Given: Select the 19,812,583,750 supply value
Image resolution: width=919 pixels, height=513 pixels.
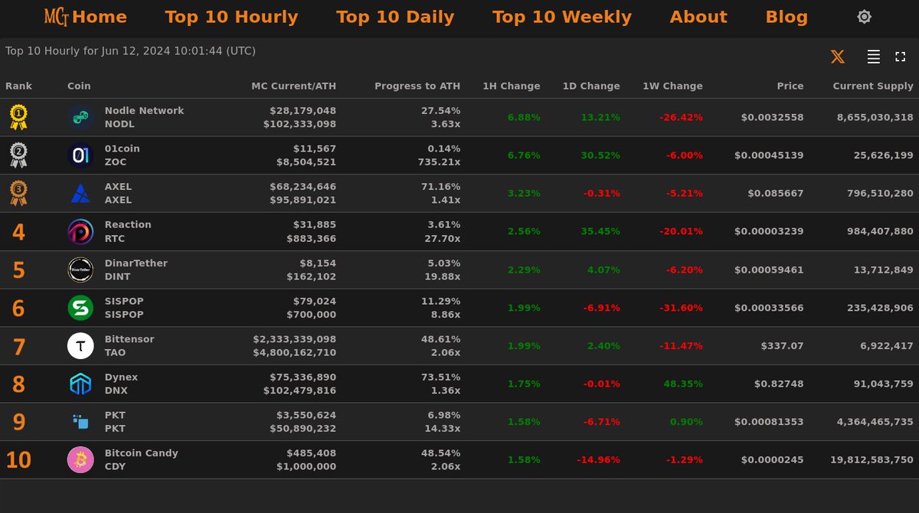Looking at the screenshot, I should click(872, 460).
